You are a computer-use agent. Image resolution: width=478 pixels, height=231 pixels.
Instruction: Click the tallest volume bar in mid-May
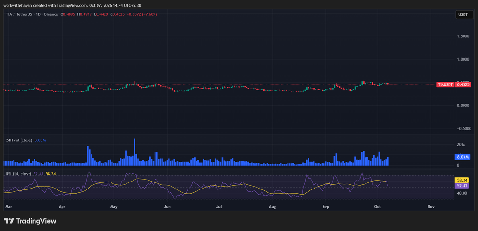tap(134, 152)
